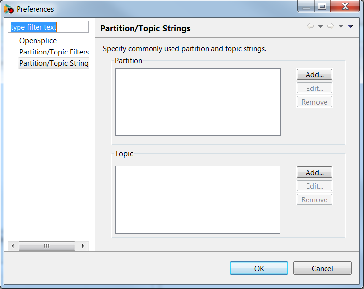The width and height of the screenshot is (364, 289).
Task: Confirm preferences with OK
Action: coord(259,268)
